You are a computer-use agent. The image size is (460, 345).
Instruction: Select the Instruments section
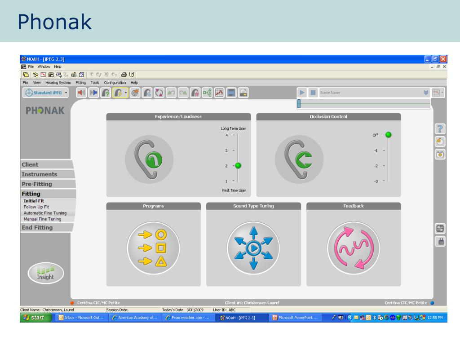(x=48, y=174)
